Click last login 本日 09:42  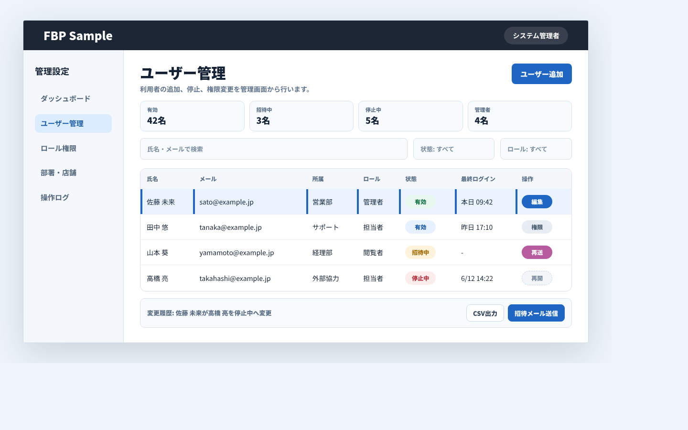pyautogui.click(x=477, y=202)
